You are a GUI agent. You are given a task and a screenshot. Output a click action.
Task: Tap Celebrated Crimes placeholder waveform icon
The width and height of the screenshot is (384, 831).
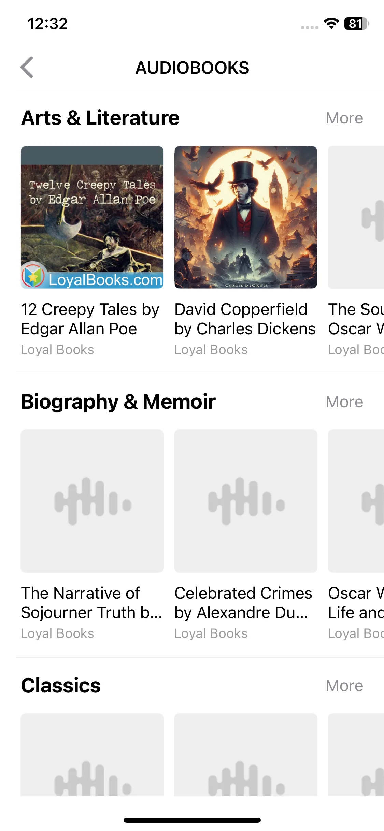coord(246,501)
